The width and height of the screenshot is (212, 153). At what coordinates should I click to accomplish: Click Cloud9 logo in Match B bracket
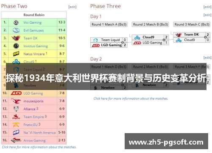coord(137,37)
